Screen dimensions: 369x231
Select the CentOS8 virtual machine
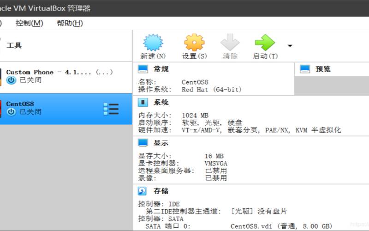[x=66, y=109]
